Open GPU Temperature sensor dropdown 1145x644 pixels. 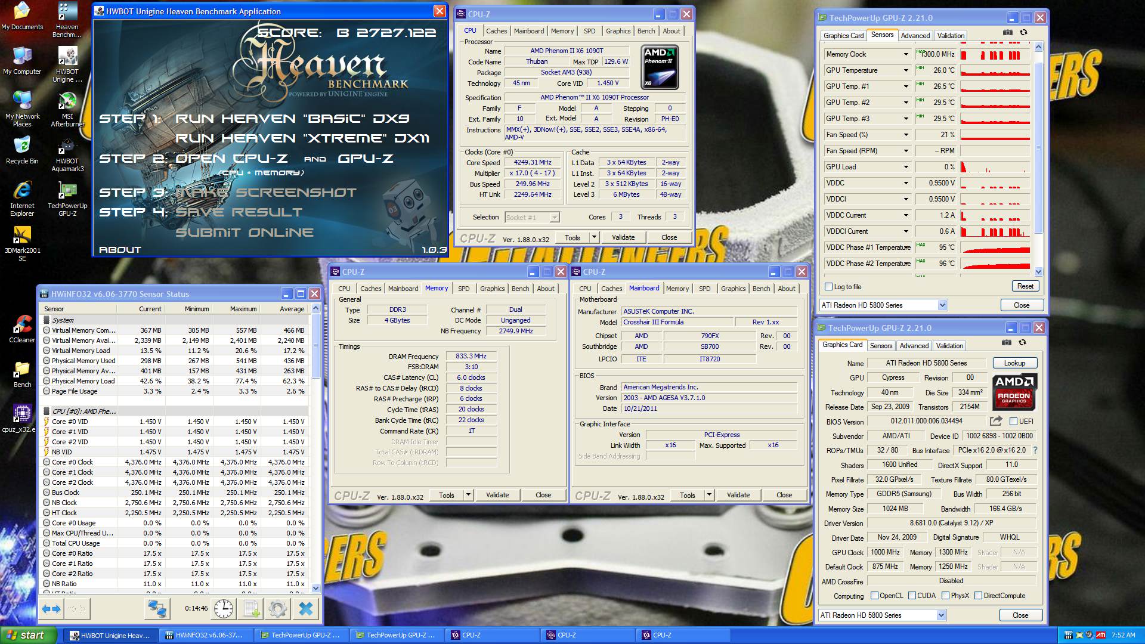pyautogui.click(x=906, y=70)
